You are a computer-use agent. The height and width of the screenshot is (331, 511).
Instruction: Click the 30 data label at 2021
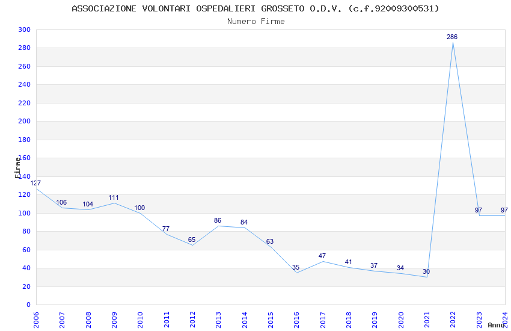426,271
